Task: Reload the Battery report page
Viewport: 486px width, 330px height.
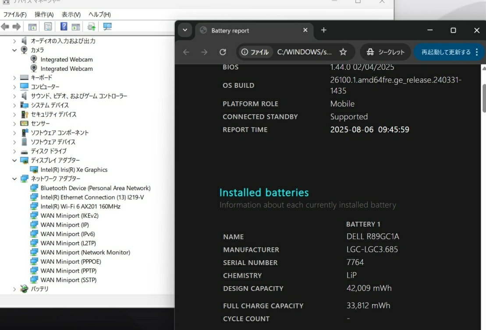Action: [x=223, y=52]
